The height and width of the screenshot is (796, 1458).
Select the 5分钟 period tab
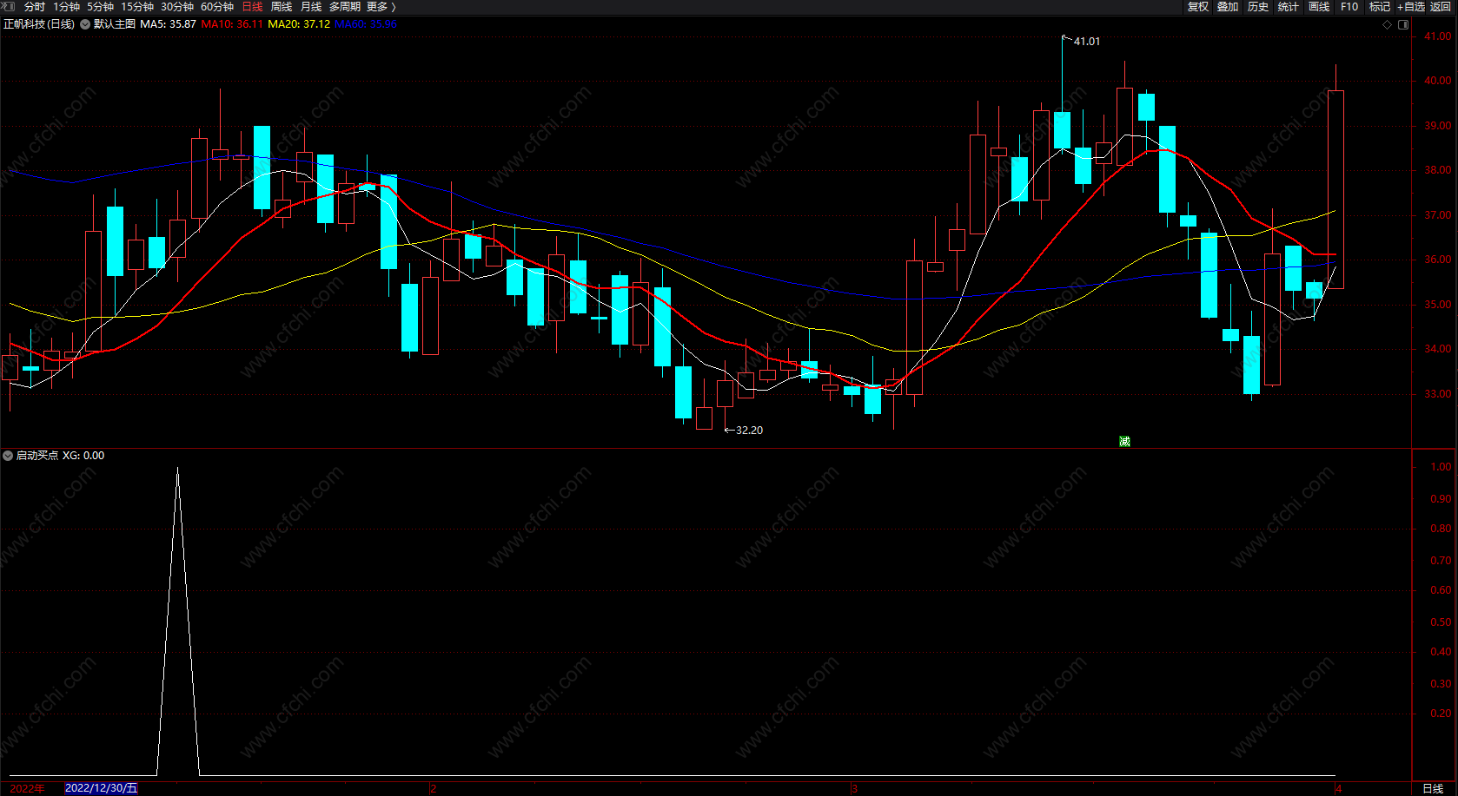pyautogui.click(x=100, y=7)
